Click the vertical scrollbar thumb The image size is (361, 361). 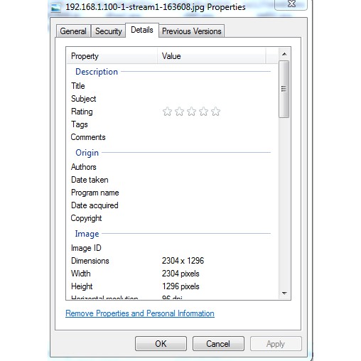(x=284, y=89)
